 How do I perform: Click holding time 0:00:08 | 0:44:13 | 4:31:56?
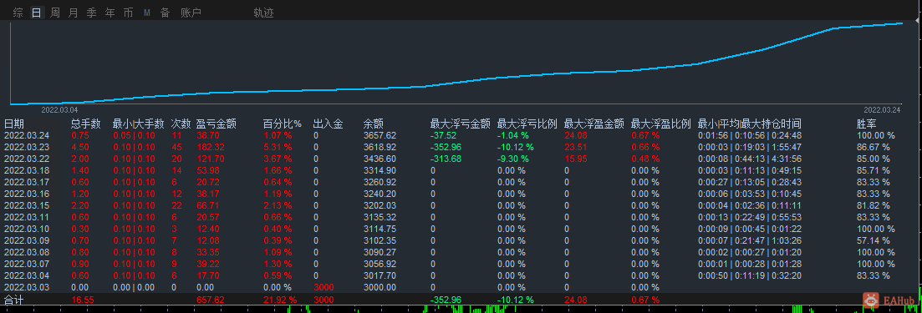point(750,159)
